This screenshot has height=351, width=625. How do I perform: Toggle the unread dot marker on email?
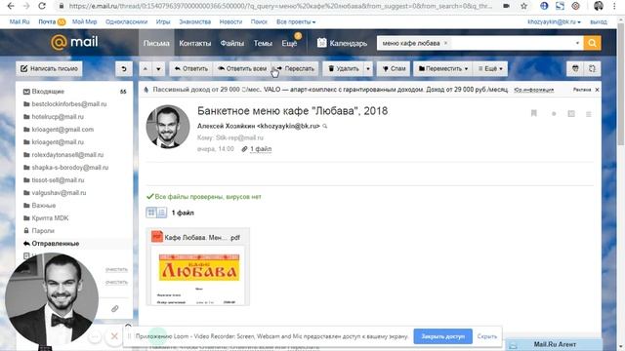click(554, 114)
